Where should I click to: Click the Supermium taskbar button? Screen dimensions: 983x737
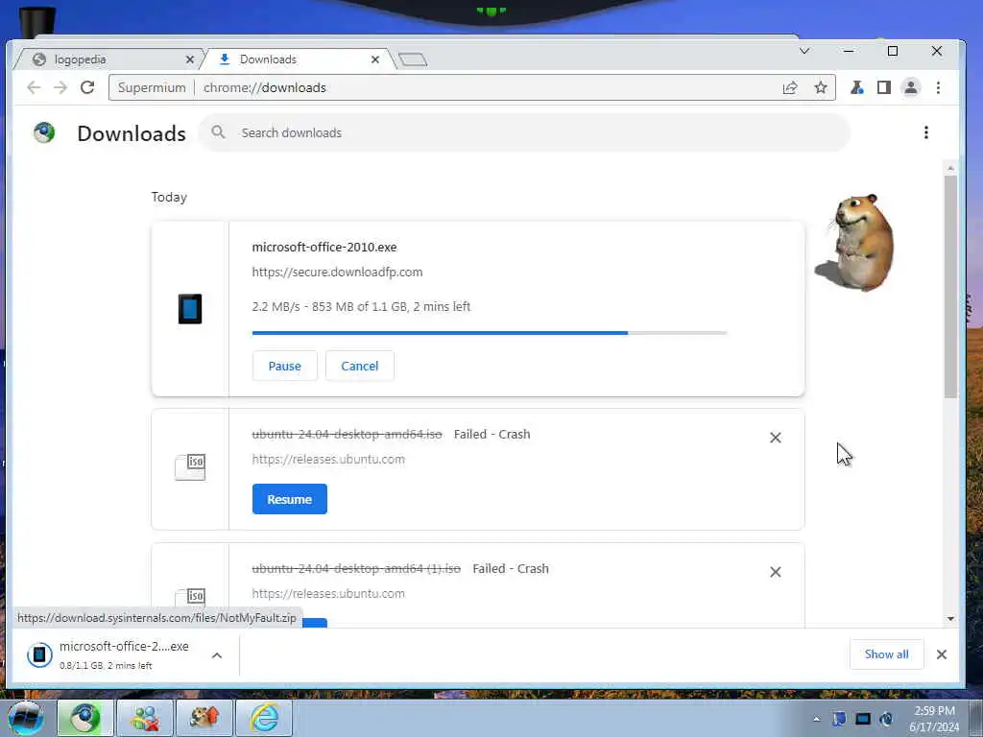[x=85, y=718]
